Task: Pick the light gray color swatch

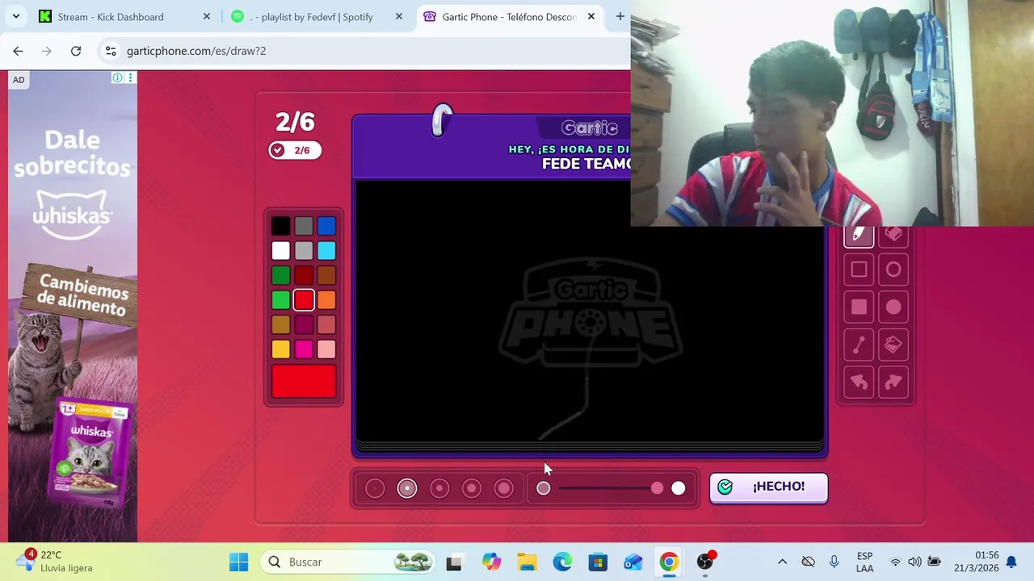Action: (304, 251)
